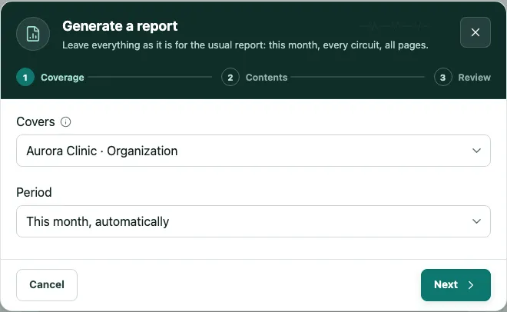Open the Covers dropdown chevron
Viewport: 507px width, 312px height.
click(476, 151)
